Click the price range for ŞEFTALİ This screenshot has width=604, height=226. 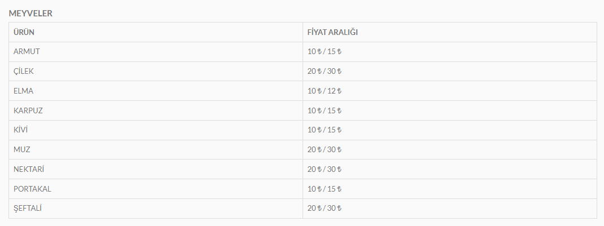325,209
